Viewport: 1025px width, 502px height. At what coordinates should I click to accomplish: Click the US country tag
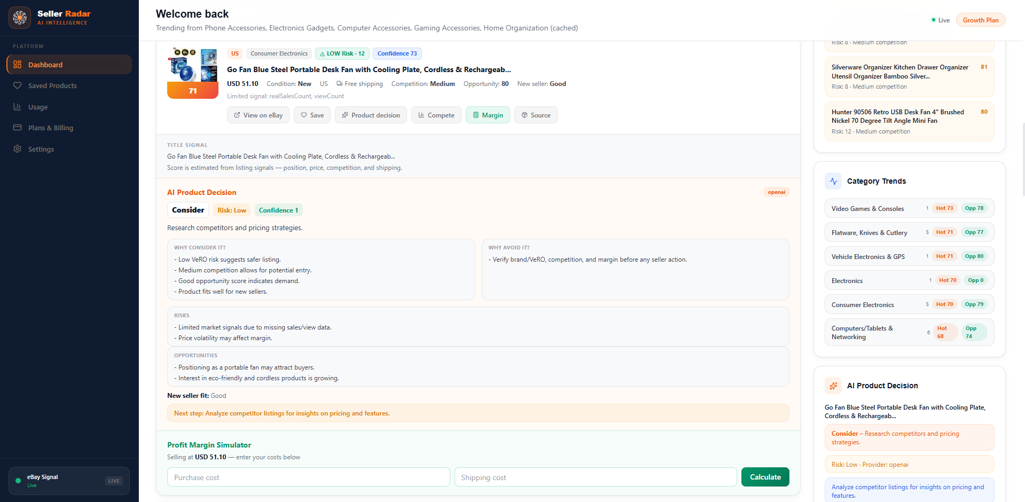click(235, 53)
